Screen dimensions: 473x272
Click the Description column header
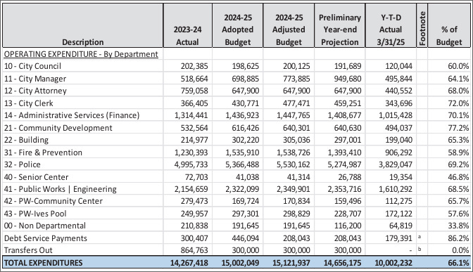click(x=82, y=42)
